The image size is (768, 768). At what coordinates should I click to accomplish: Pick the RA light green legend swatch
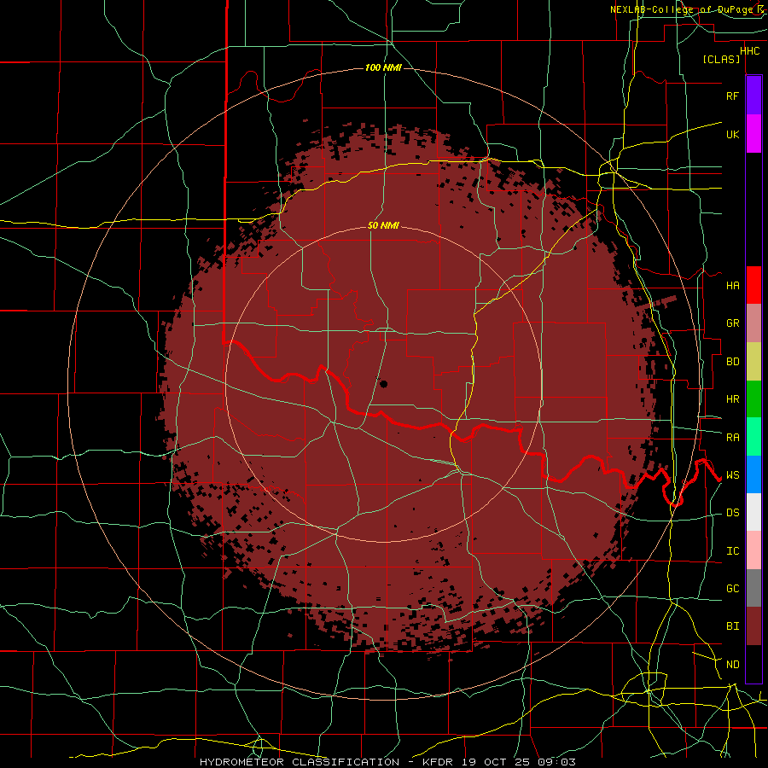pos(753,437)
